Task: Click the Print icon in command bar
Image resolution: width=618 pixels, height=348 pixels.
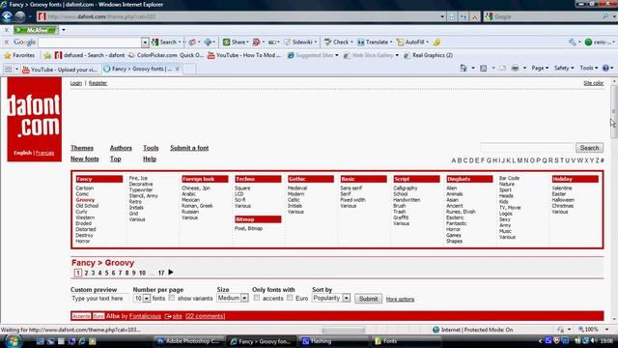Action: pos(515,68)
